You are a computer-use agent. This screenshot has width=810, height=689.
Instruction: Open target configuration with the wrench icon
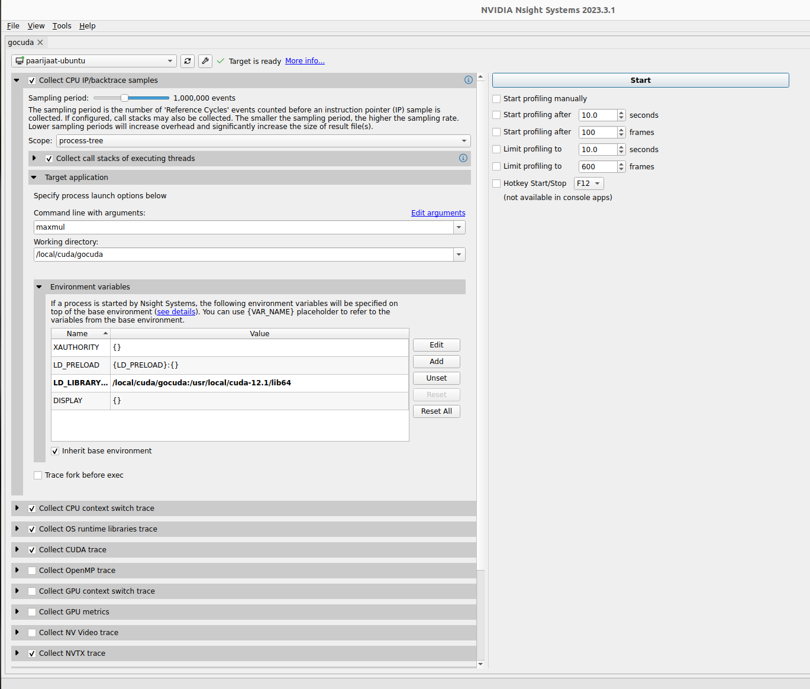pos(205,61)
